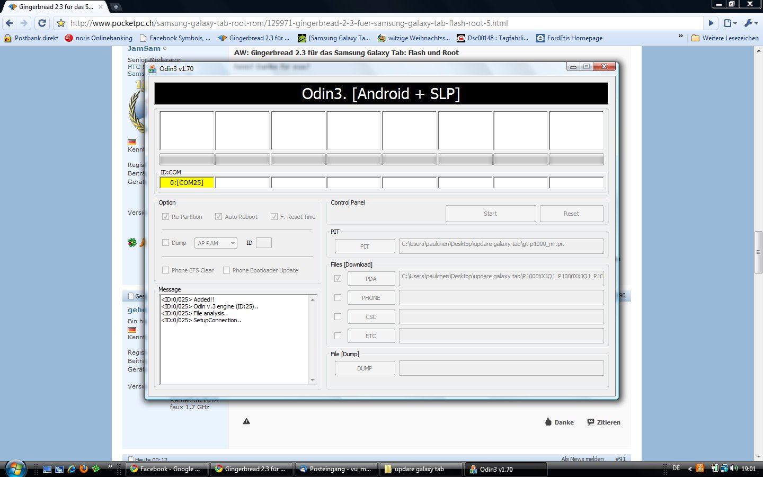Select the yellow 0:[COM25] port box
Viewport: 763px width, 477px height.
187,182
